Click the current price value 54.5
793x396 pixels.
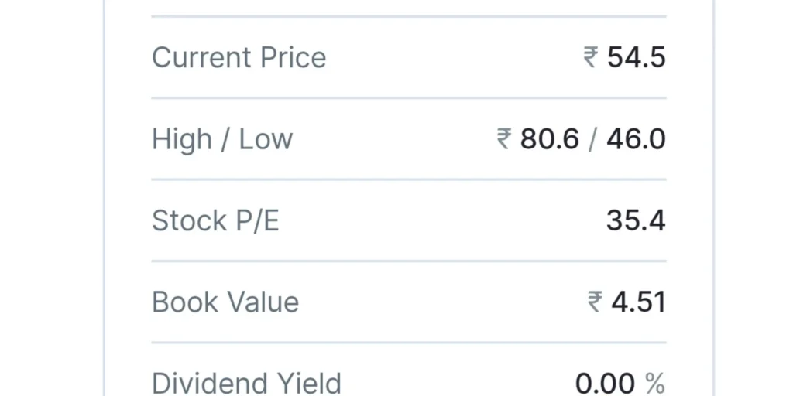click(x=636, y=57)
